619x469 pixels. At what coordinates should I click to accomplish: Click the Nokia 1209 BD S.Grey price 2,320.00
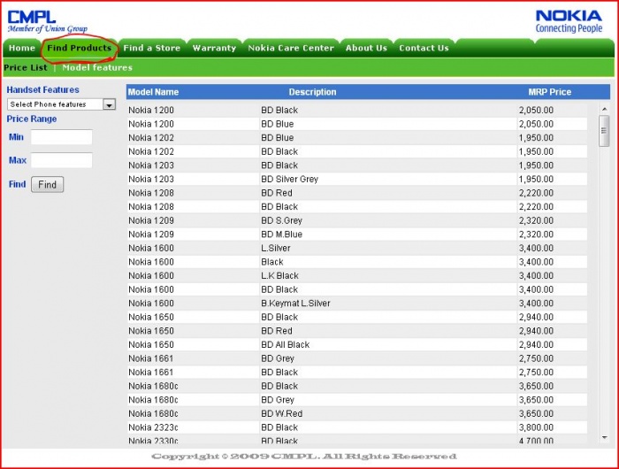click(536, 220)
